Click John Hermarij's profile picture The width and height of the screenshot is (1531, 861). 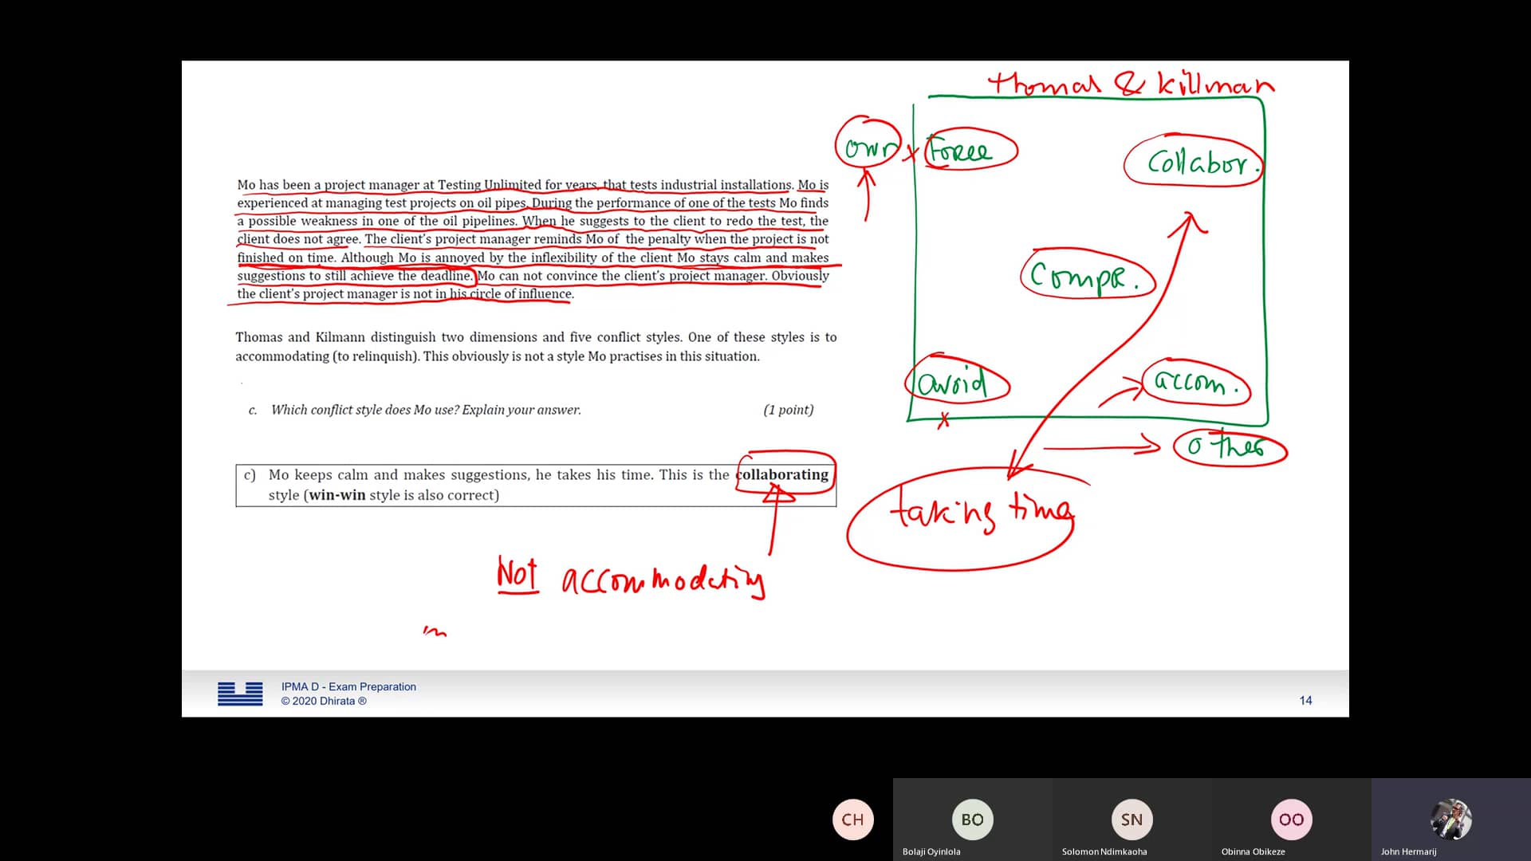1450,819
